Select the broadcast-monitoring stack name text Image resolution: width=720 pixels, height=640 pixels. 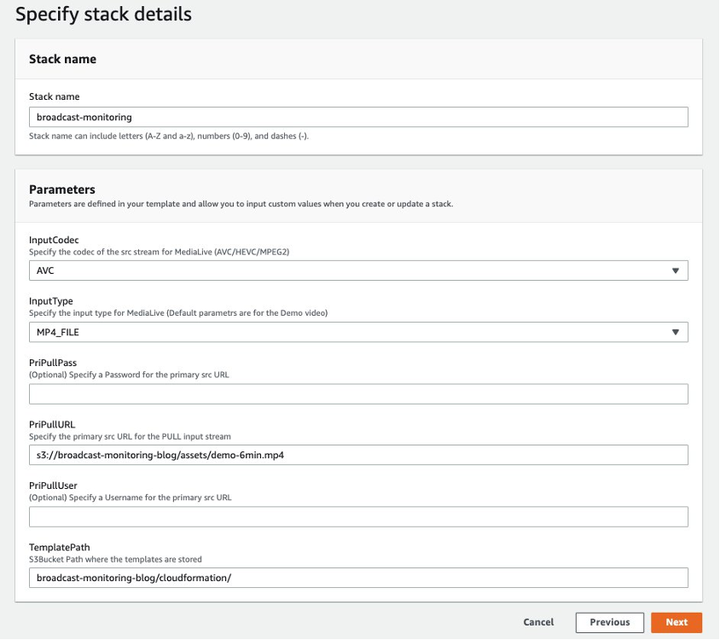click(x=84, y=116)
